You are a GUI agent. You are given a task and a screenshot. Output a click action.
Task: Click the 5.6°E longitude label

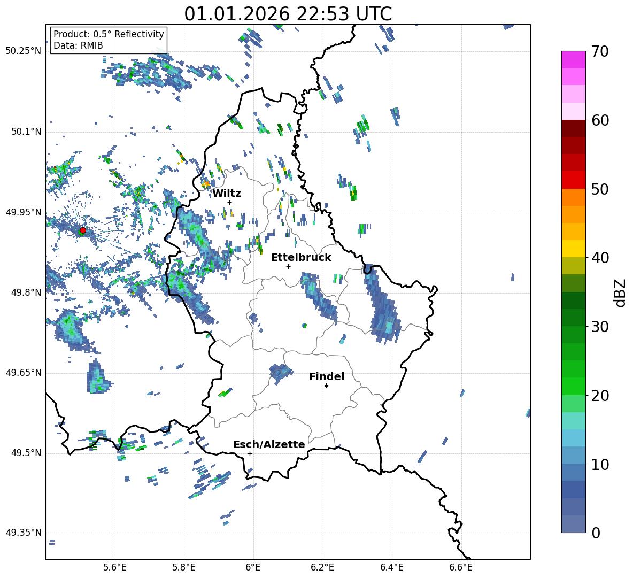pyautogui.click(x=115, y=567)
